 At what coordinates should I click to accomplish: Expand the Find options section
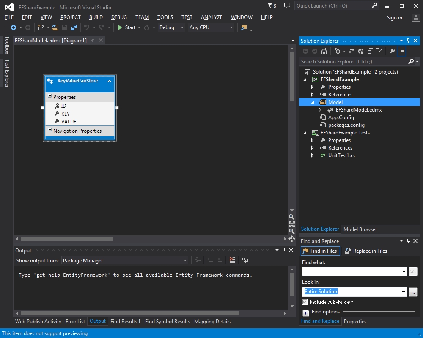[x=306, y=313]
